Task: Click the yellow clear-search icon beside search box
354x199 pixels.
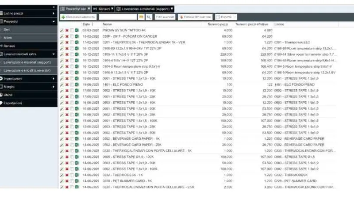Action: tap(141, 17)
